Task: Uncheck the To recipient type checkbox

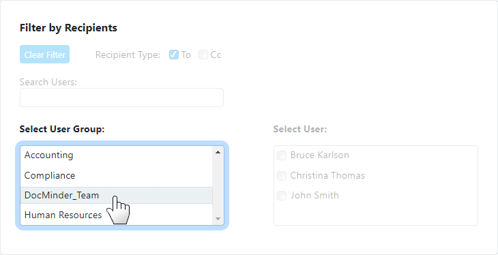Action: pyautogui.click(x=174, y=55)
